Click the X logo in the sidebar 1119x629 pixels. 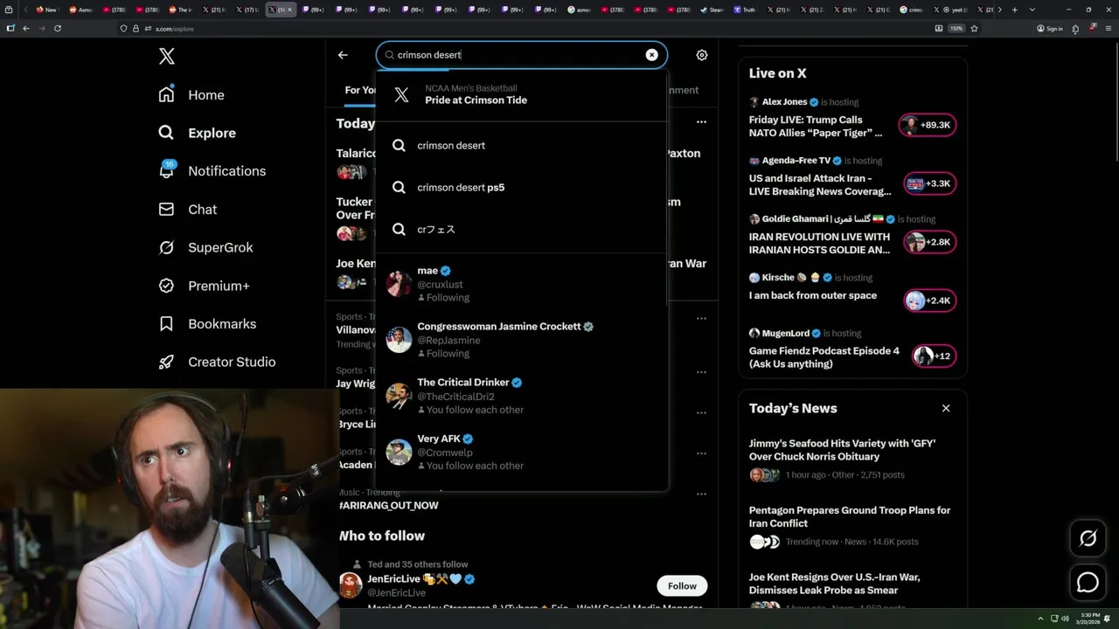tap(167, 57)
